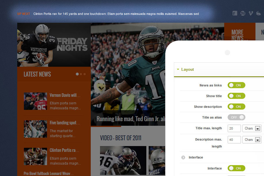The width and height of the screenshot is (264, 176).
Task: Click the LATEST NEWS heading
Action: [37, 74]
